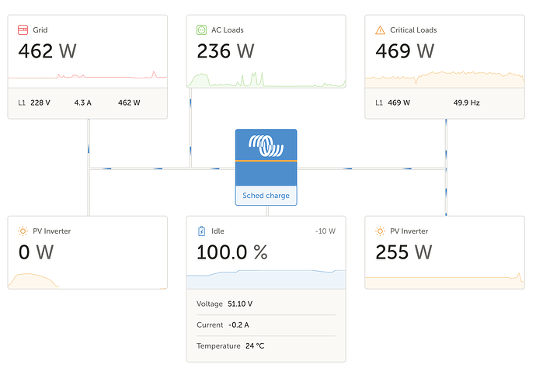The height and width of the screenshot is (375, 536).
Task: Click the Grid power plug icon
Action: (x=23, y=30)
